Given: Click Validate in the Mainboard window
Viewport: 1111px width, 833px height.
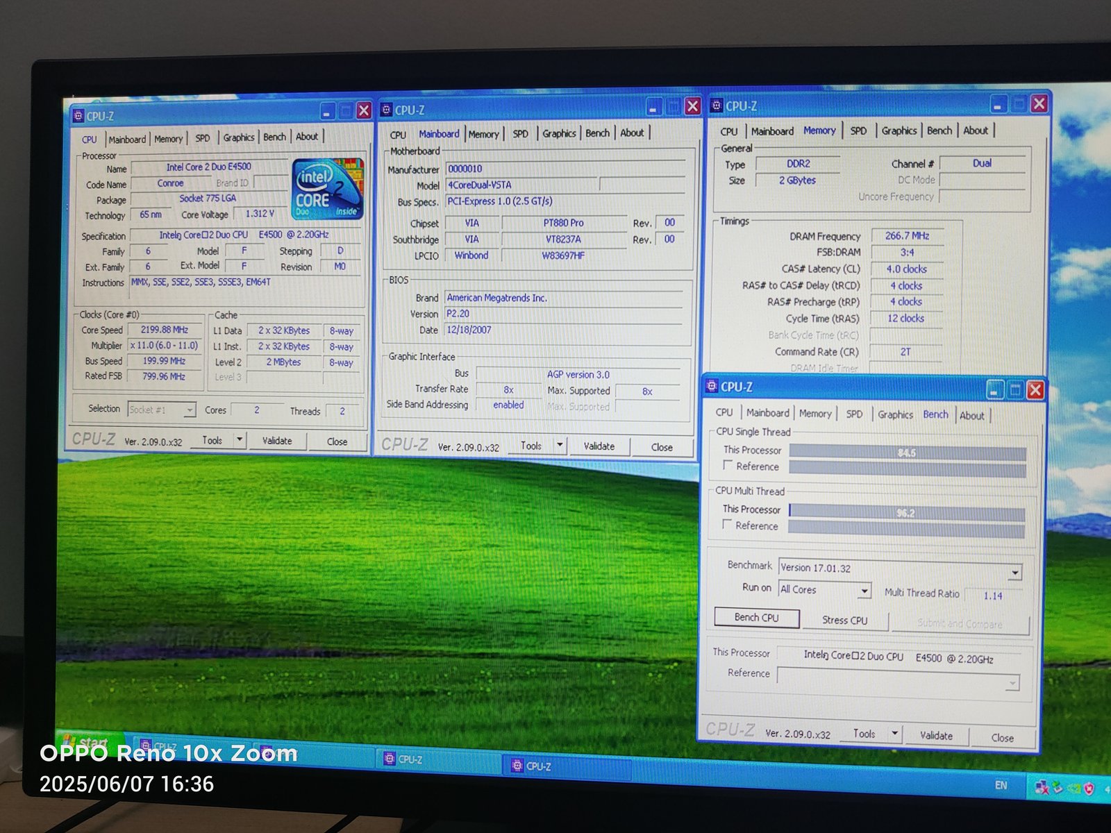Looking at the screenshot, I should [599, 446].
